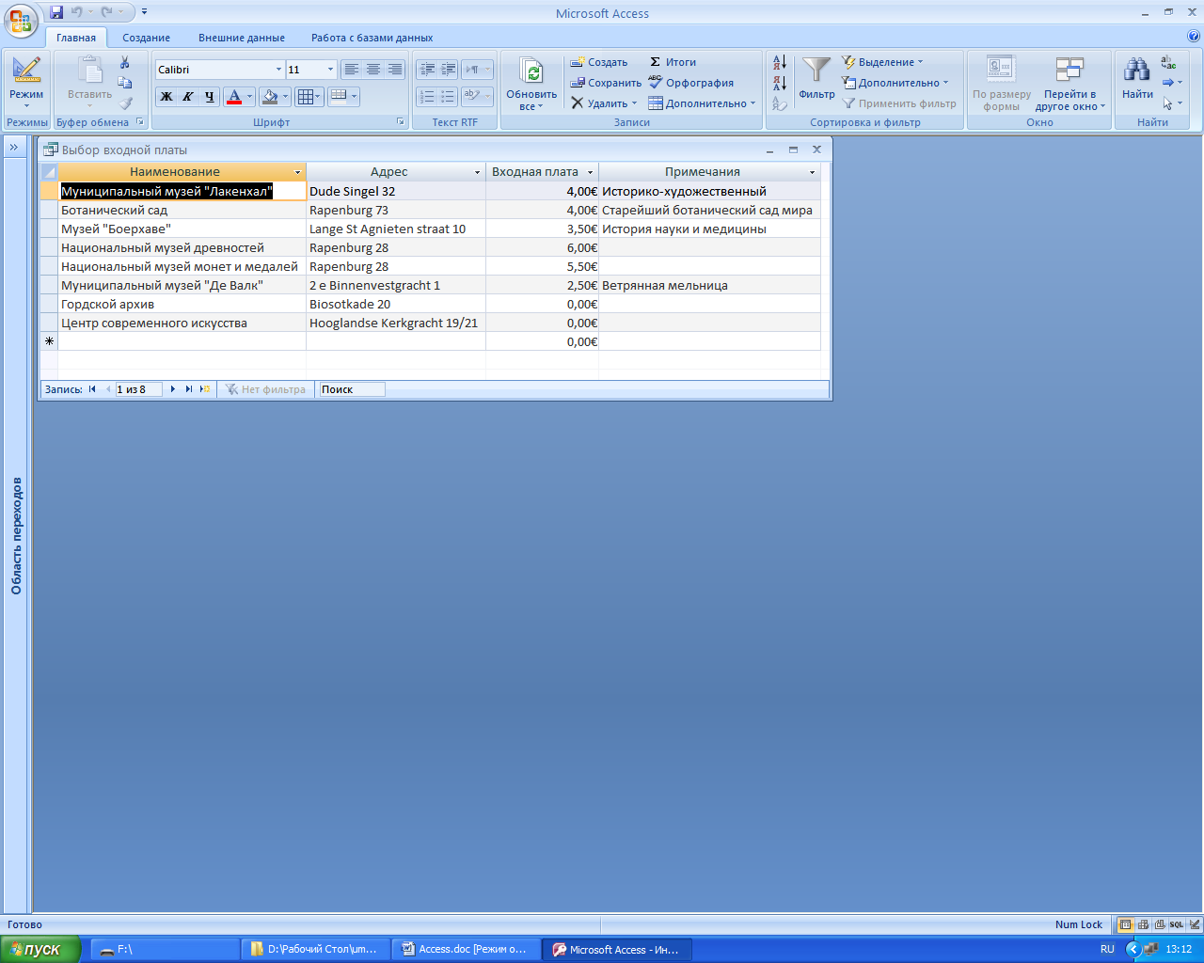The image size is (1204, 963).
Task: Open F:\ taskbar window
Action: (166, 949)
